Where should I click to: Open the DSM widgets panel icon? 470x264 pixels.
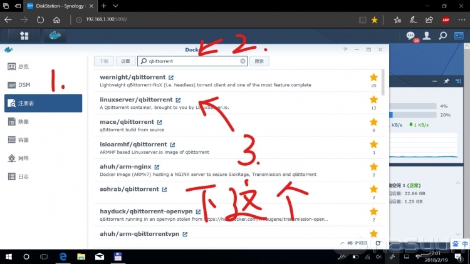point(459,36)
